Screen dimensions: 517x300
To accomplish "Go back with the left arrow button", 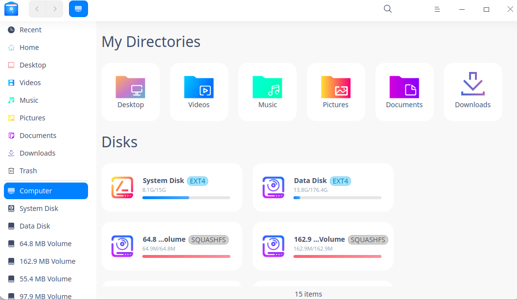I will point(37,9).
